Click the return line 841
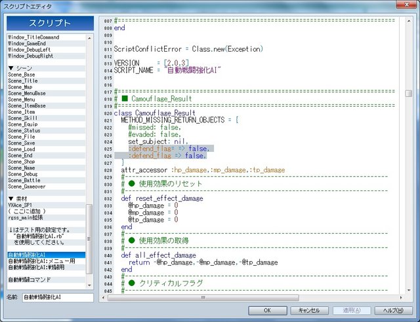This screenshot has height=322, width=420. [x=203, y=262]
